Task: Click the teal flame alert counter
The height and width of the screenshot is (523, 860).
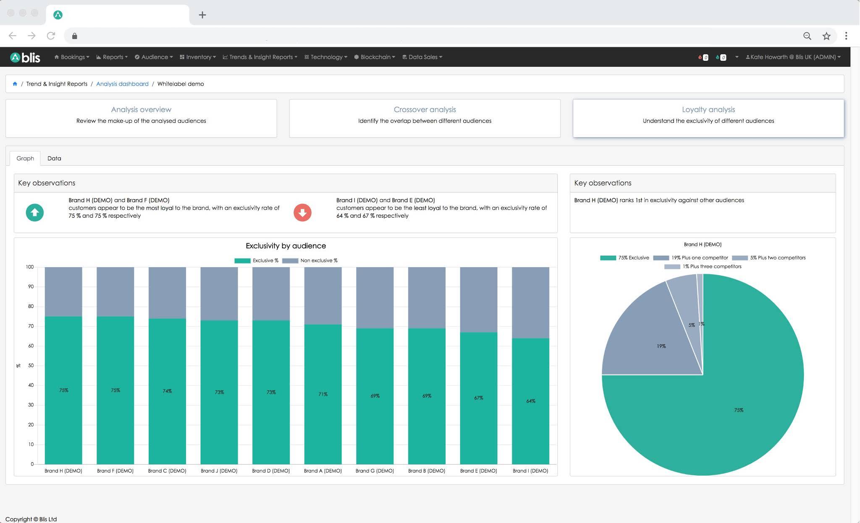Action: click(x=721, y=57)
